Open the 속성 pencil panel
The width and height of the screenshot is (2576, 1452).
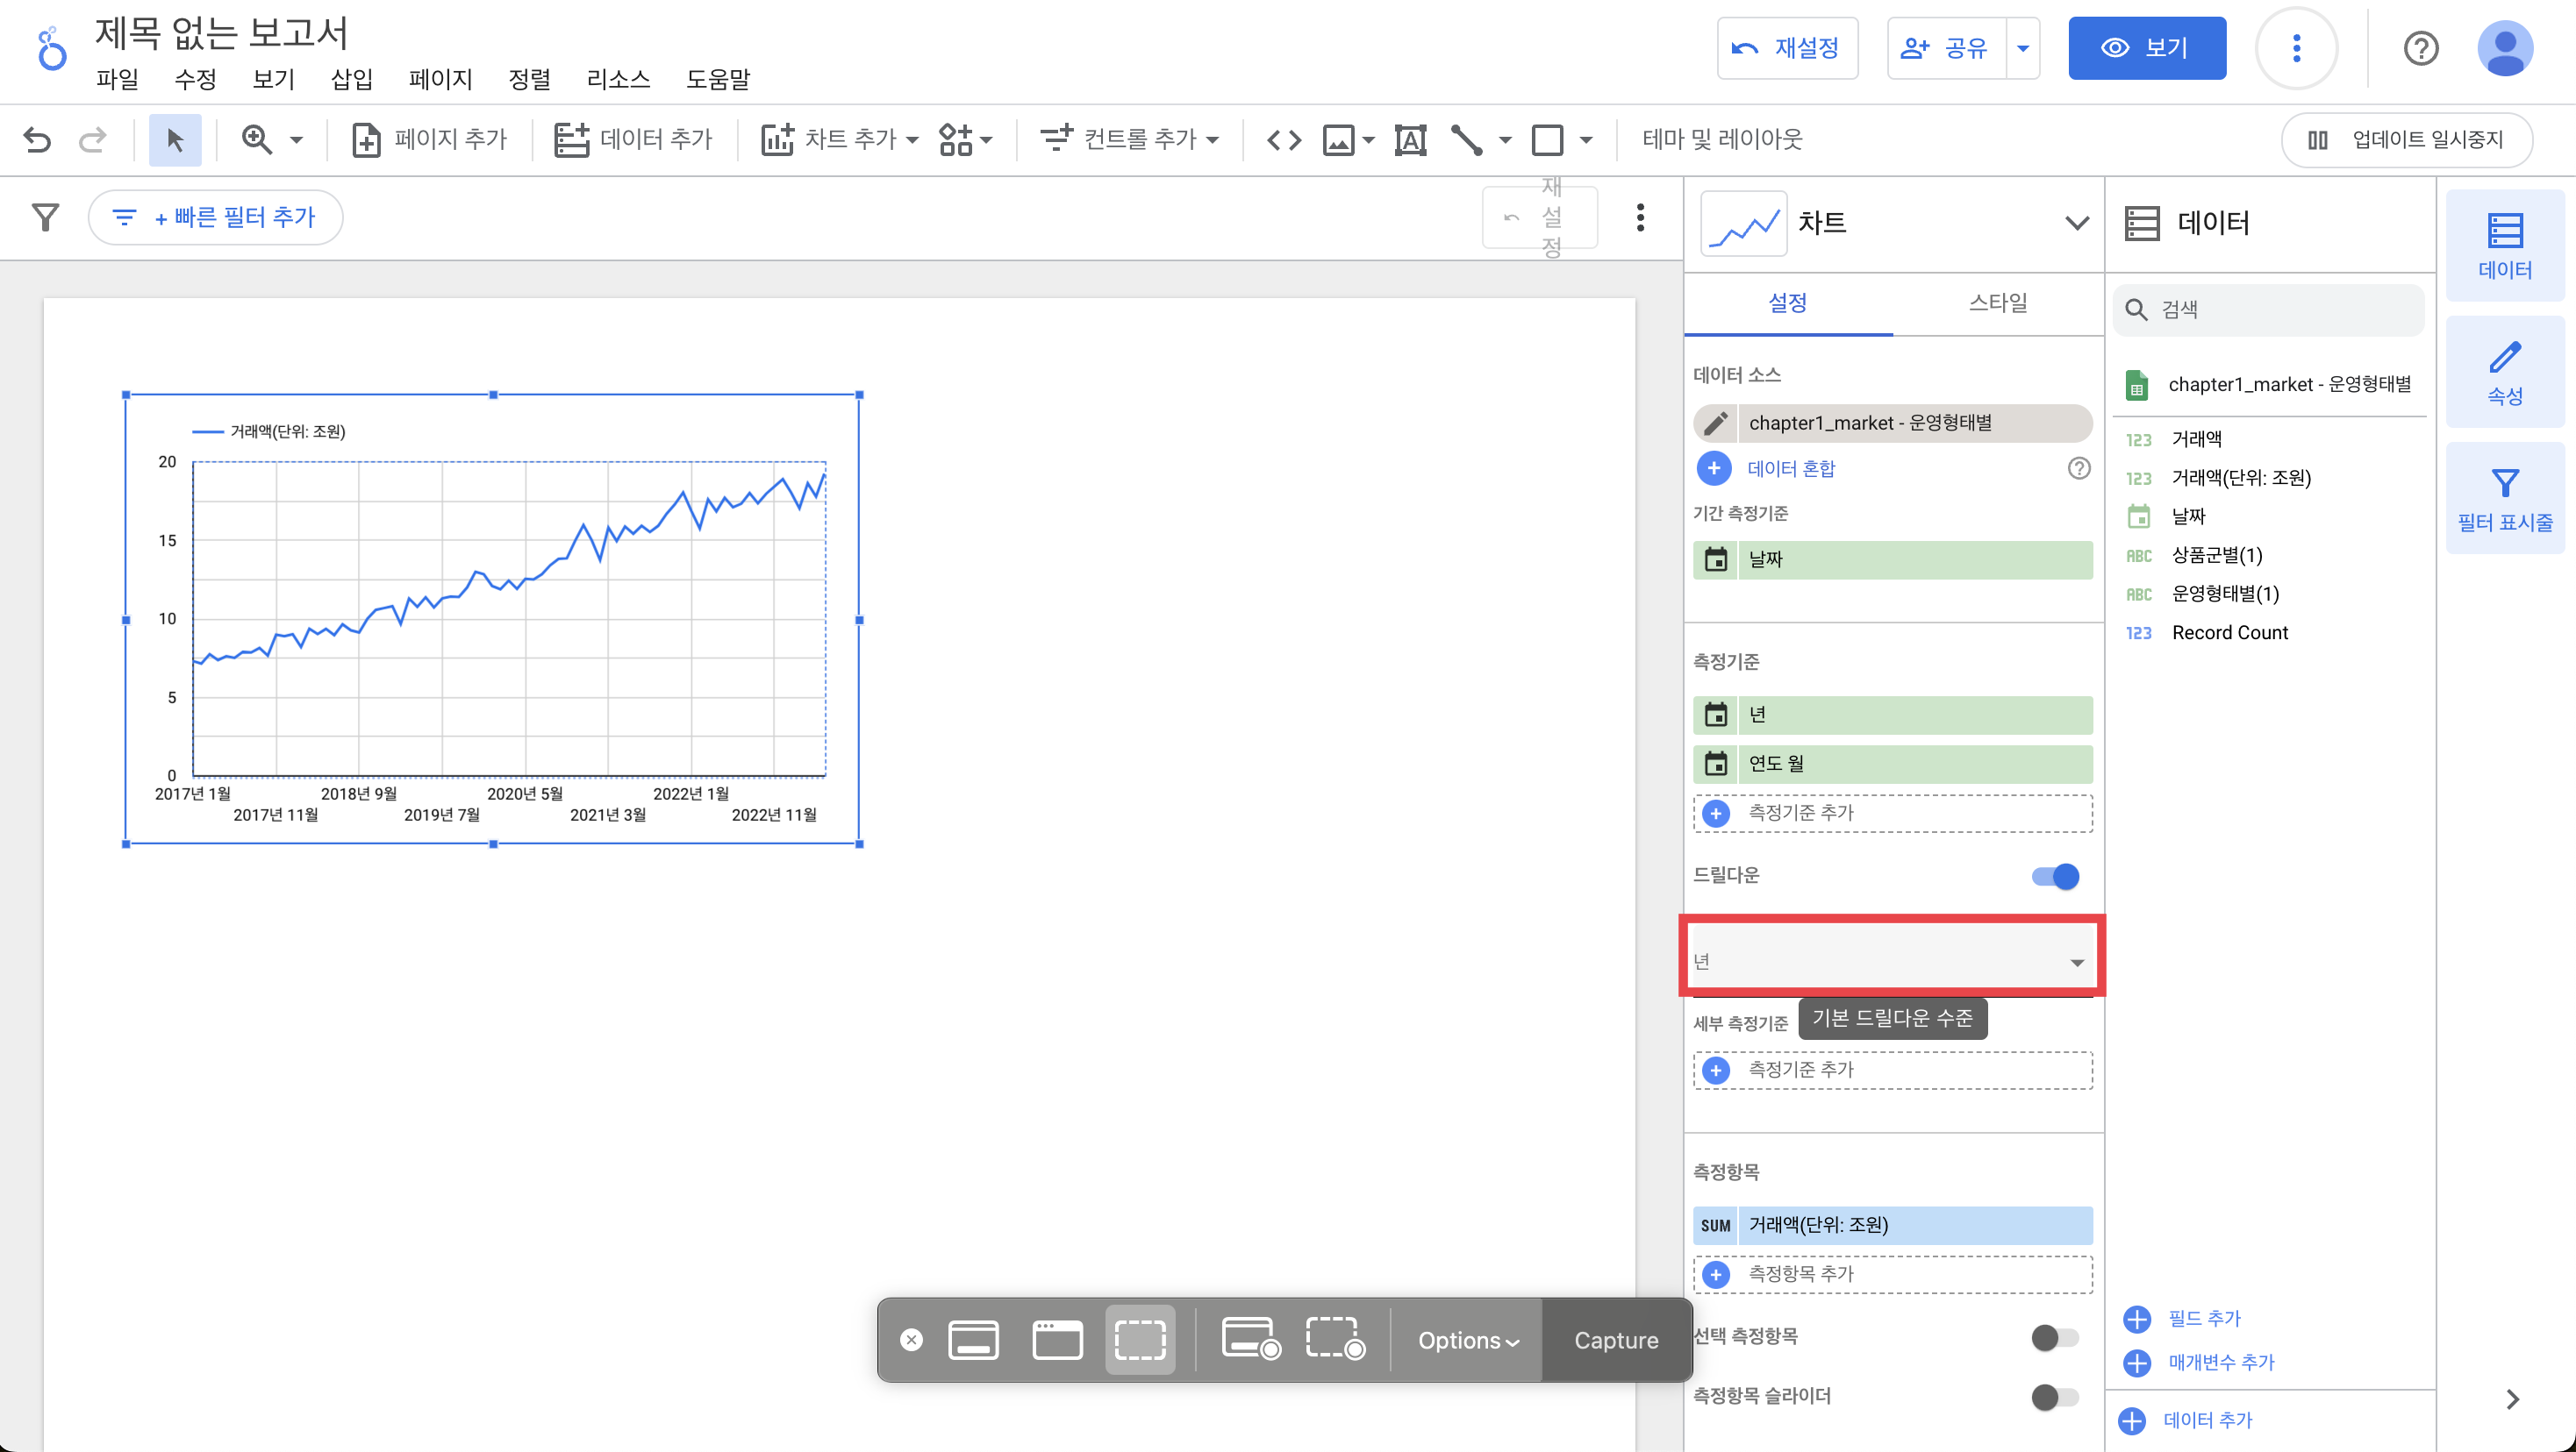coord(2504,372)
